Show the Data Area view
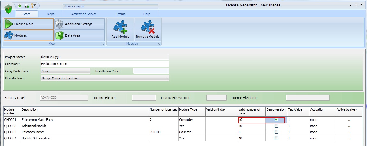This screenshot has width=367, height=146. 79,35
